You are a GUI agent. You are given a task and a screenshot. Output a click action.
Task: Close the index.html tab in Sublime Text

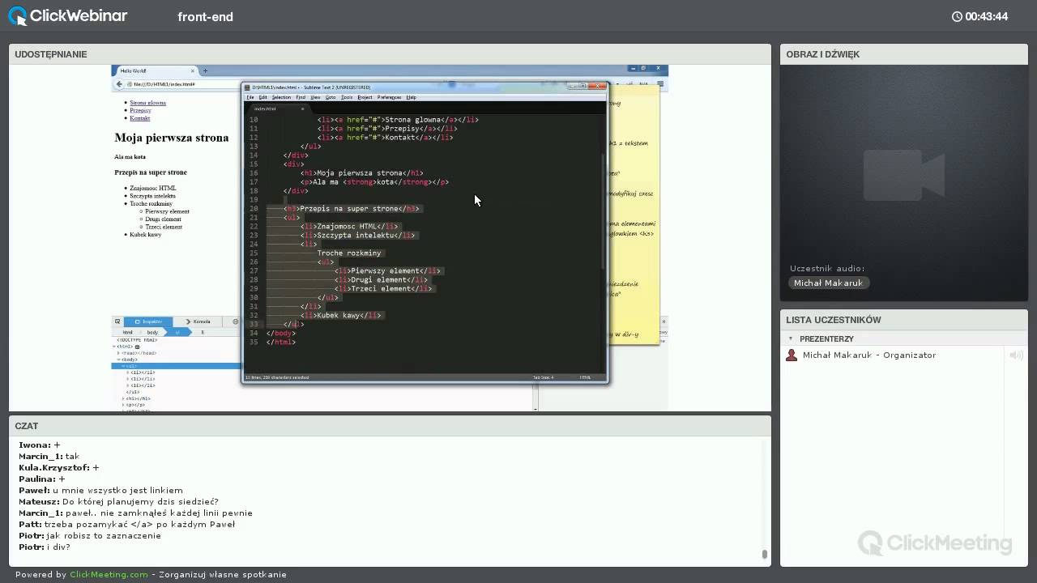[302, 109]
